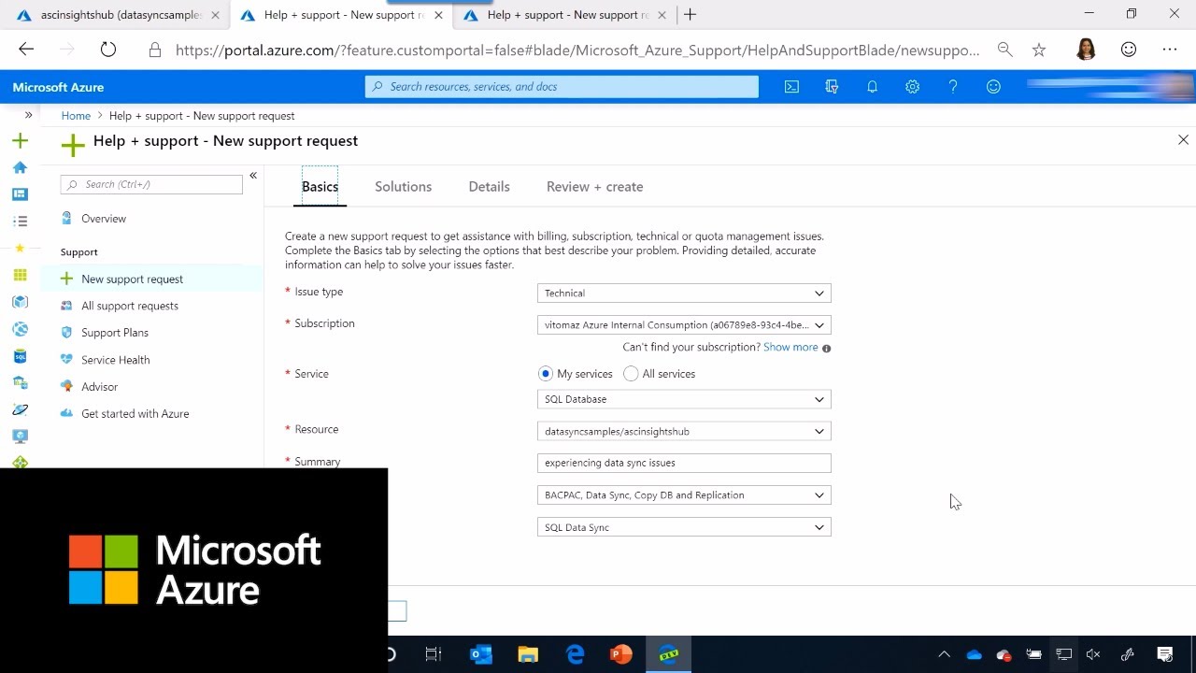Click the Favorites star icon
Viewport: 1196px width, 673px height.
point(20,249)
